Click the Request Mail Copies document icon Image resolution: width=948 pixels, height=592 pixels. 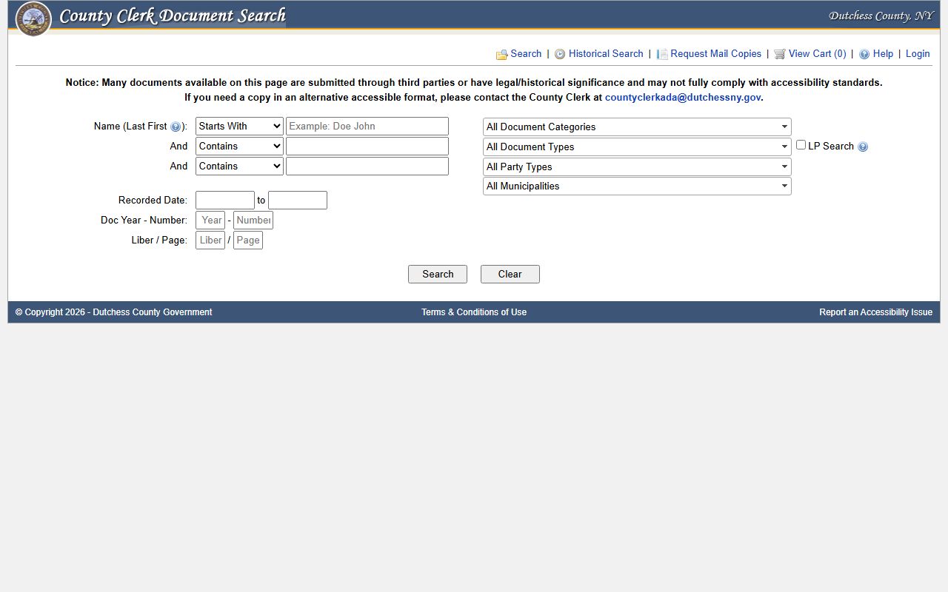pyautogui.click(x=662, y=54)
